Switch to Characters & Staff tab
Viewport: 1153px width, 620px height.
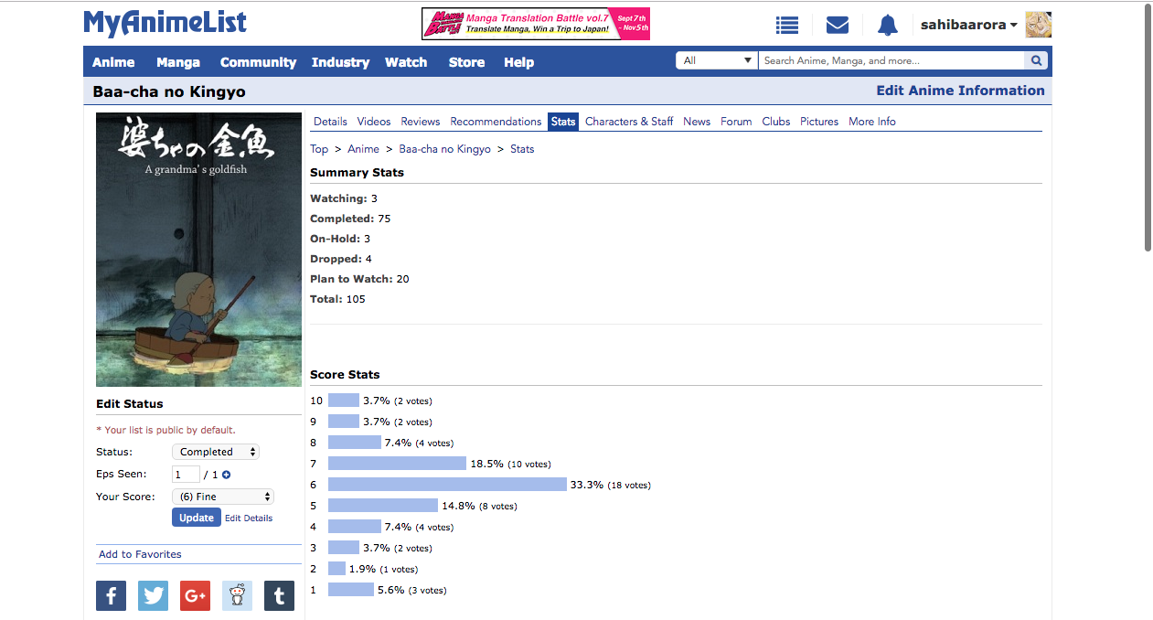629,122
